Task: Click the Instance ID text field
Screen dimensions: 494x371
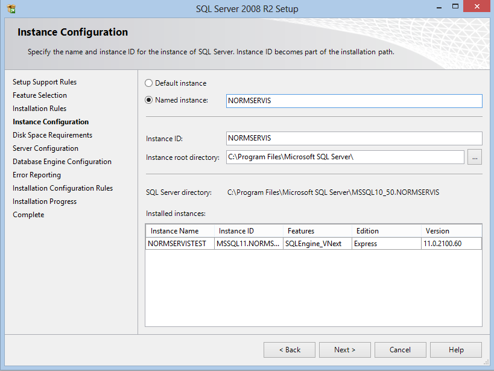Action: coord(353,138)
